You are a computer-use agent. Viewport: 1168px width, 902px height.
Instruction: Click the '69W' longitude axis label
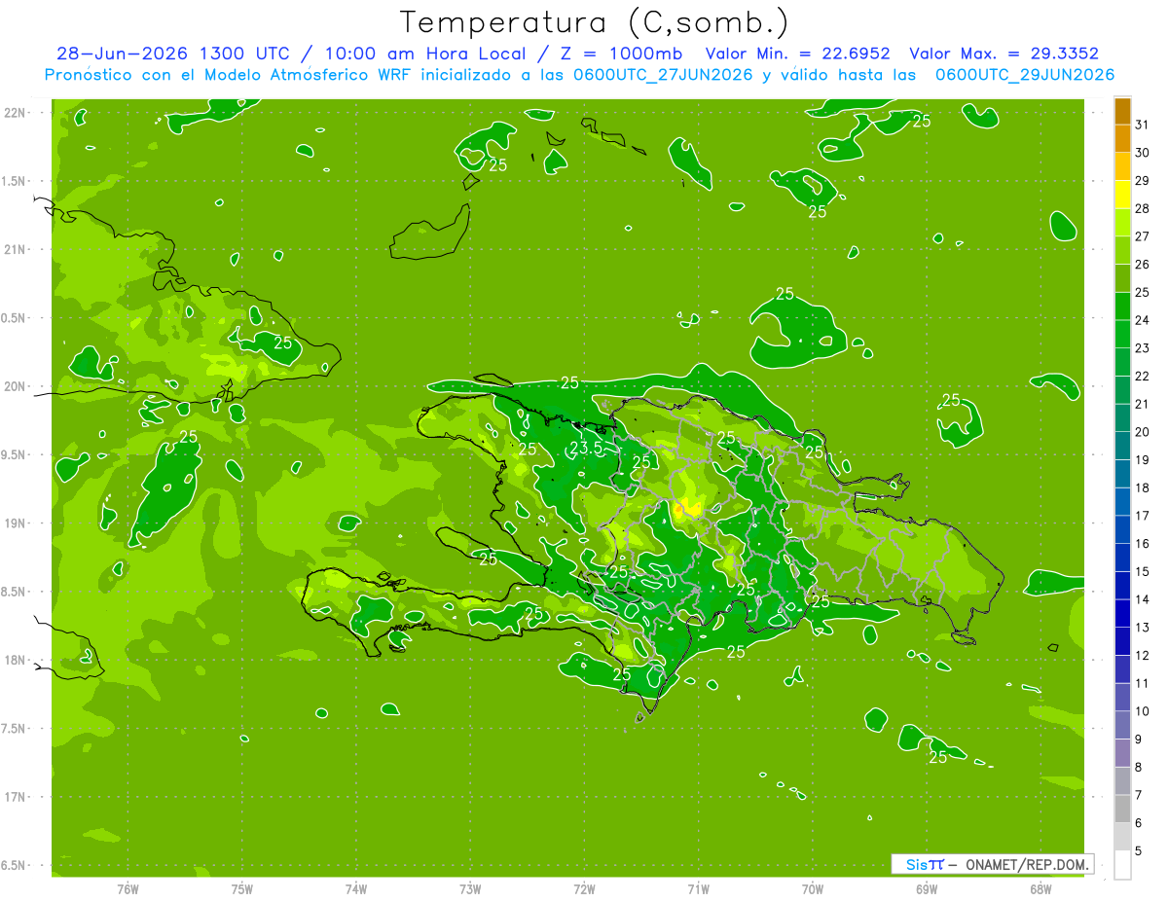[x=926, y=888]
